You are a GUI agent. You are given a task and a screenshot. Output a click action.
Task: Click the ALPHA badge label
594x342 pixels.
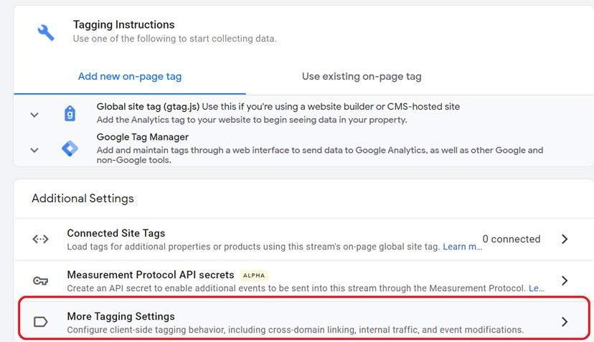(x=254, y=275)
